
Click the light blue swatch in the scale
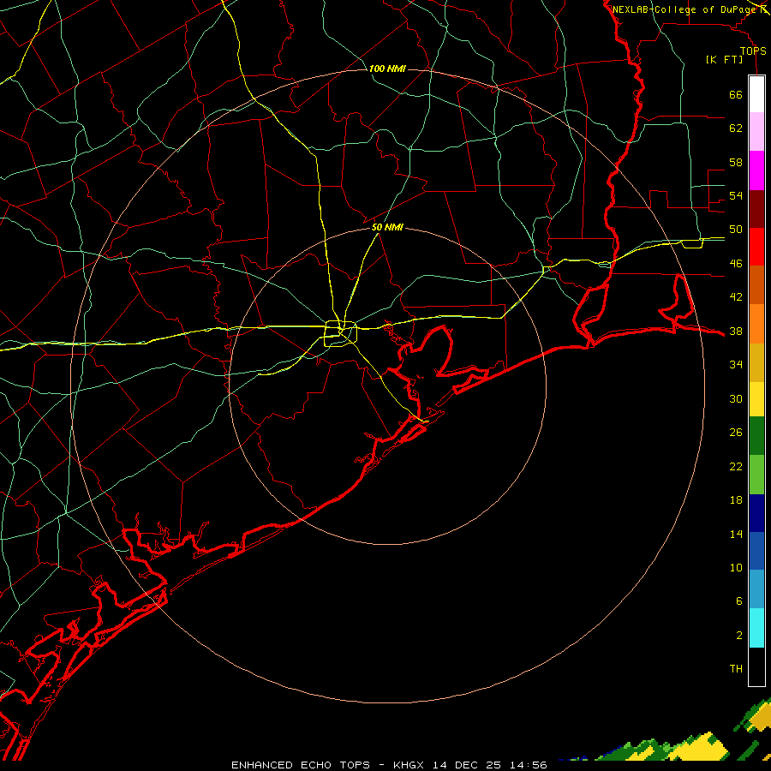[x=756, y=589]
